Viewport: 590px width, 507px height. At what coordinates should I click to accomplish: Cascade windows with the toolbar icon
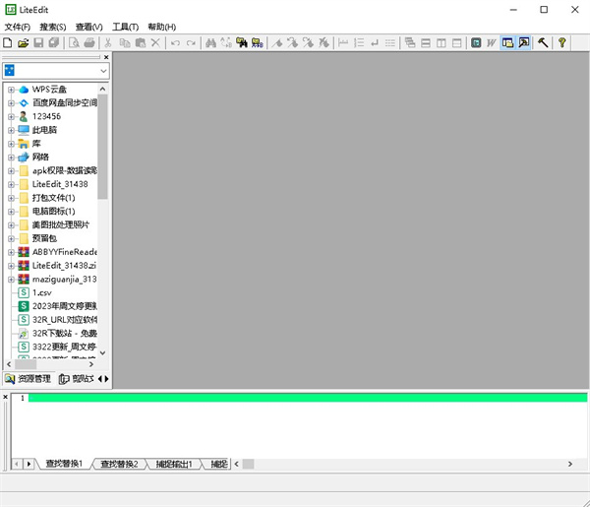coord(410,43)
